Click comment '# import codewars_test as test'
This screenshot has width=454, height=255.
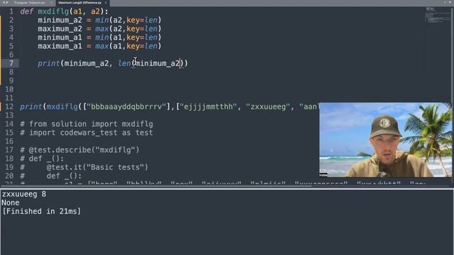click(x=87, y=132)
